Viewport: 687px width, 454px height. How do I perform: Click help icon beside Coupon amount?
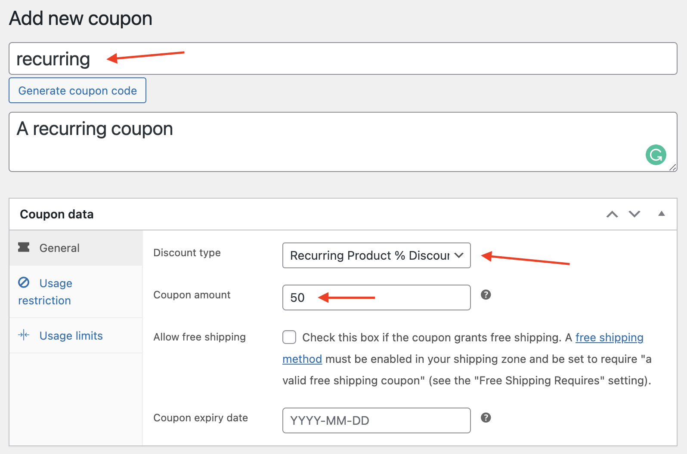coord(486,294)
